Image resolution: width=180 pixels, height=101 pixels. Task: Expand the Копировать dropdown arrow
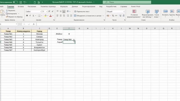19,14
